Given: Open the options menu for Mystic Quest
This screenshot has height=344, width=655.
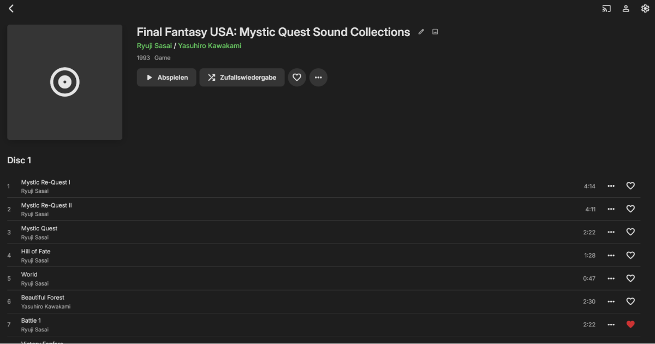Looking at the screenshot, I should pyautogui.click(x=611, y=232).
